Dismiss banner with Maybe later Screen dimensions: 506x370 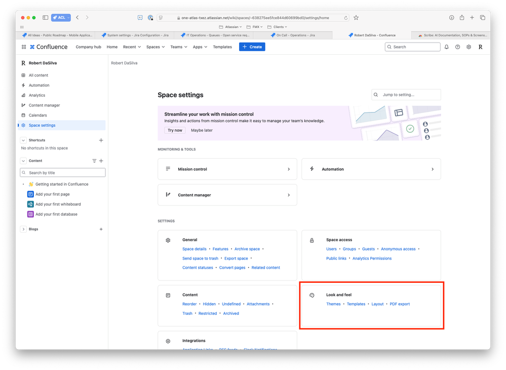click(202, 130)
